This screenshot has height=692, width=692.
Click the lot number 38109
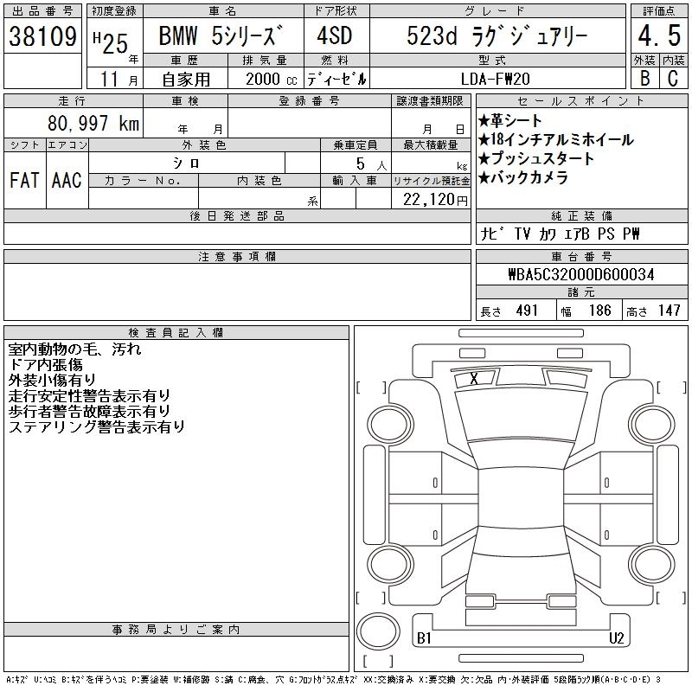[x=42, y=35]
